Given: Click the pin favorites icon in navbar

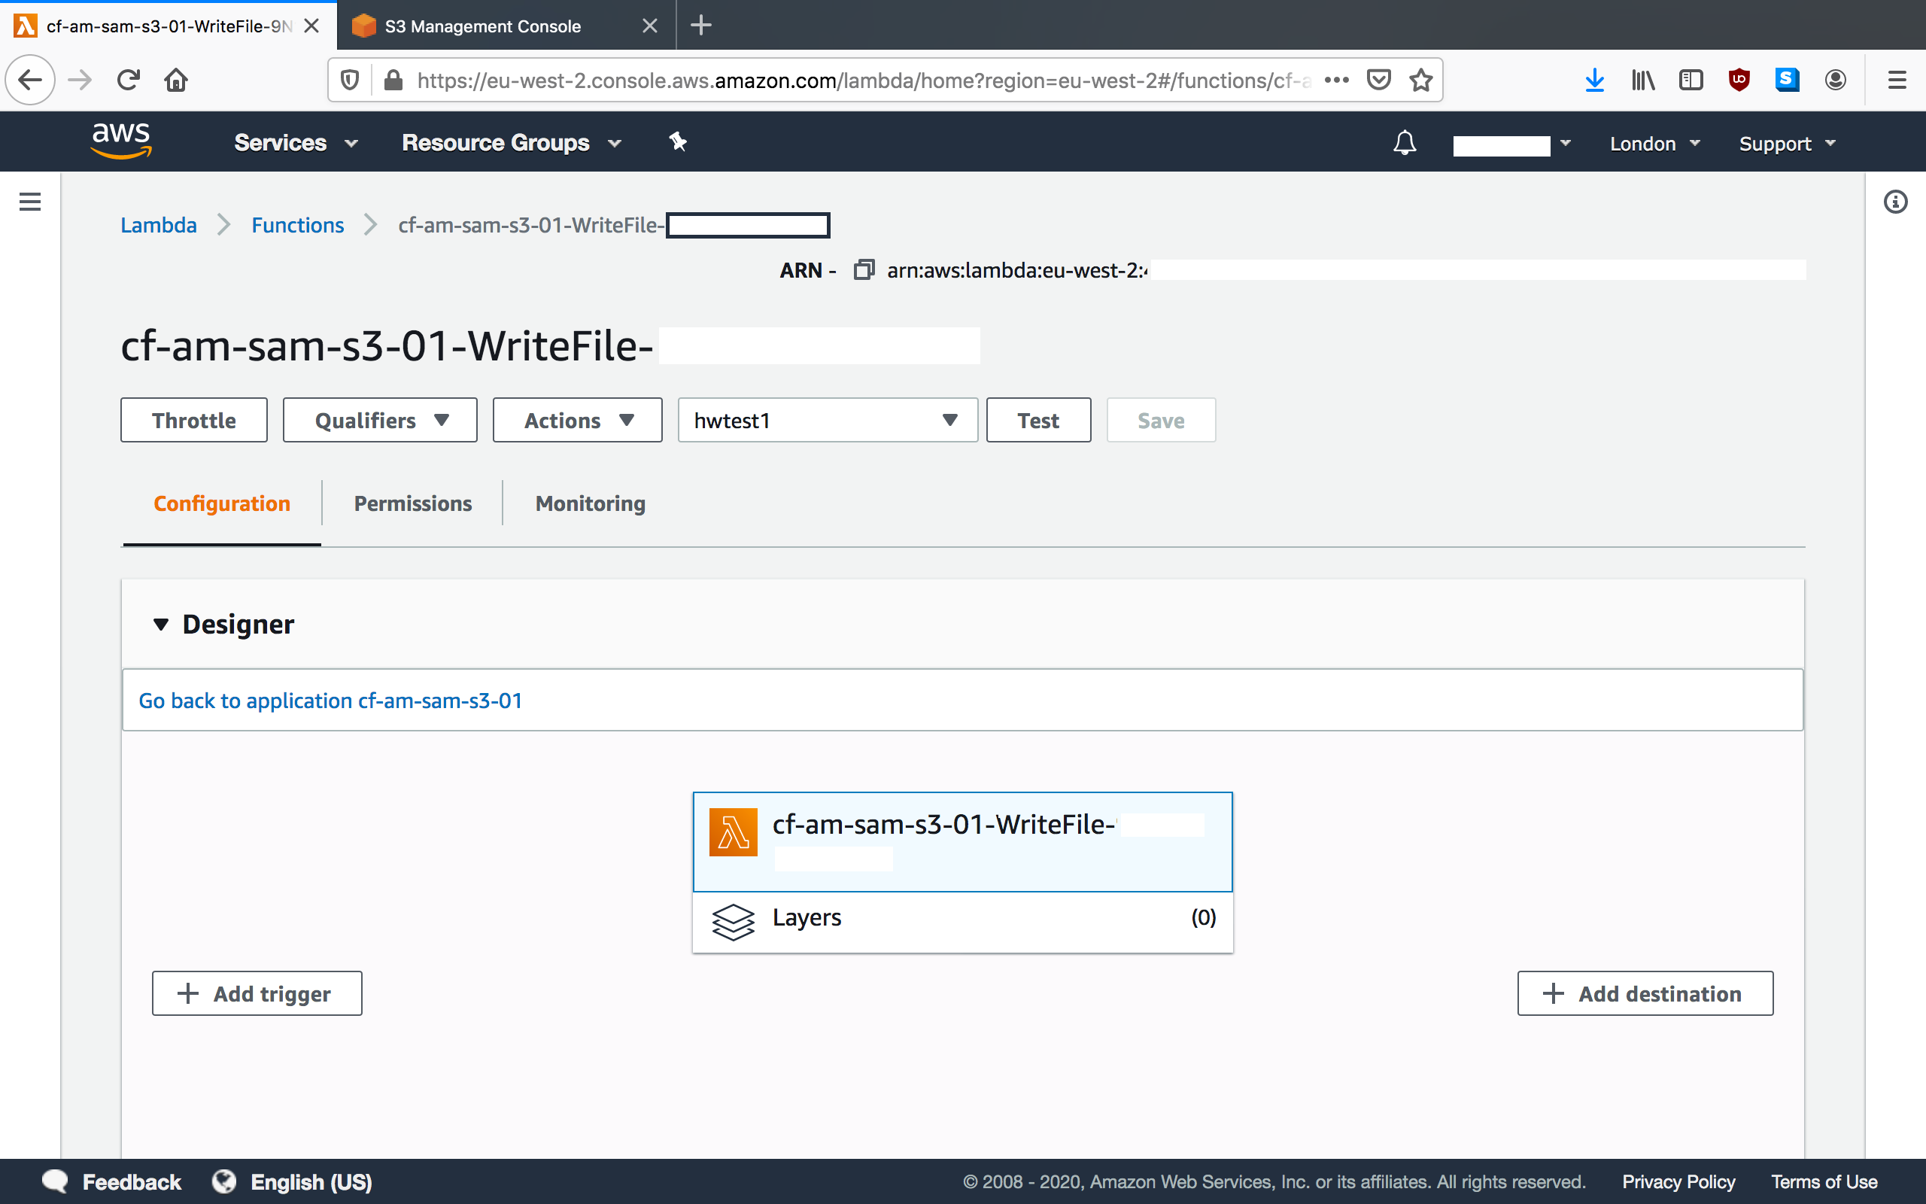Looking at the screenshot, I should [x=677, y=141].
